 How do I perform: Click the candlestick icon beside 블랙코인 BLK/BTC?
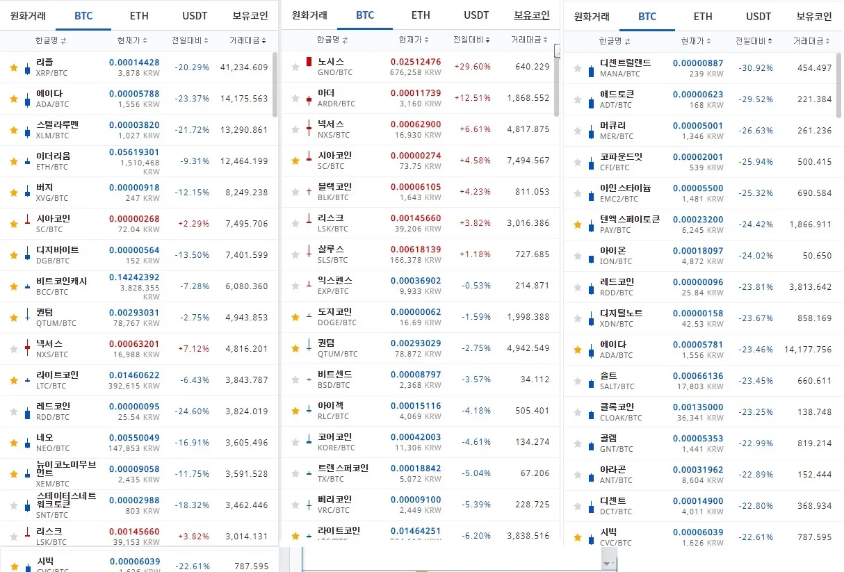click(309, 192)
